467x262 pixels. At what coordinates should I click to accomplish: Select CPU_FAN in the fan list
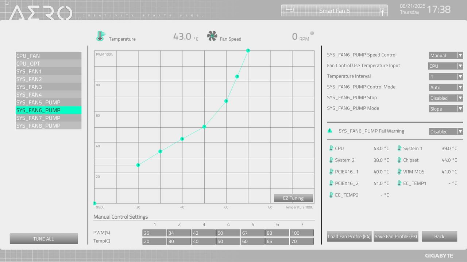coord(49,56)
